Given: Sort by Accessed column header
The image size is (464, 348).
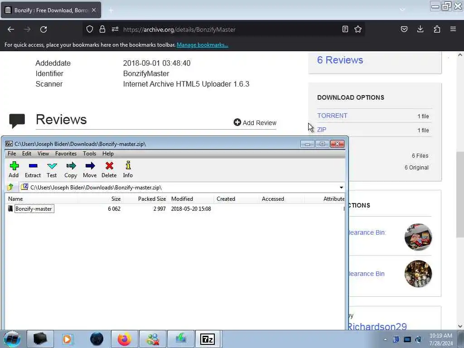Looking at the screenshot, I should click(281, 199).
